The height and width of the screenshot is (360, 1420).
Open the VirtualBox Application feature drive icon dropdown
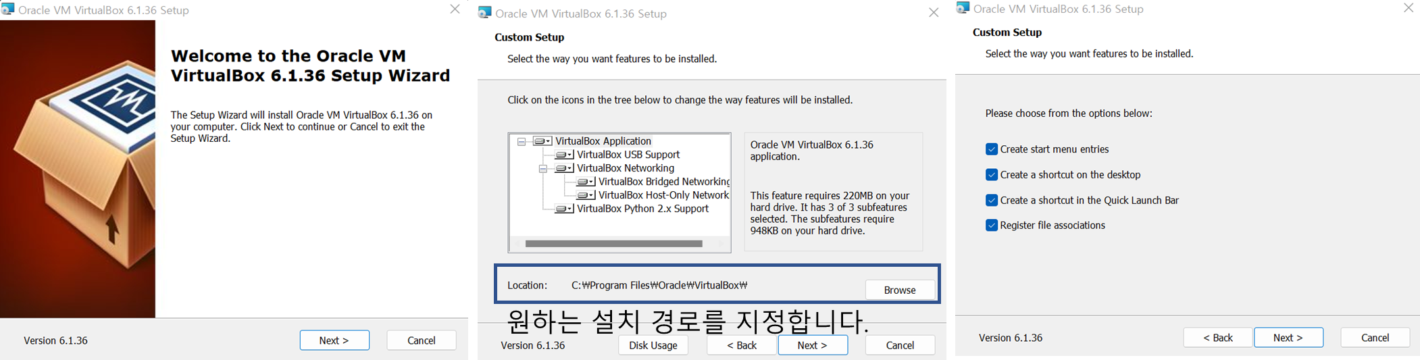(x=542, y=141)
